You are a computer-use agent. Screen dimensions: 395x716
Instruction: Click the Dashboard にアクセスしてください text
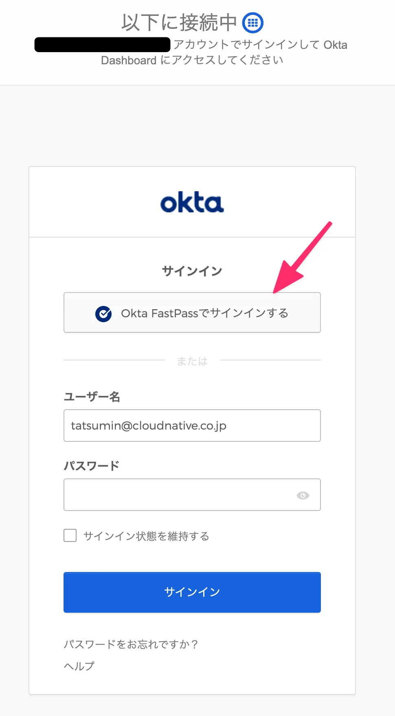coord(192,60)
